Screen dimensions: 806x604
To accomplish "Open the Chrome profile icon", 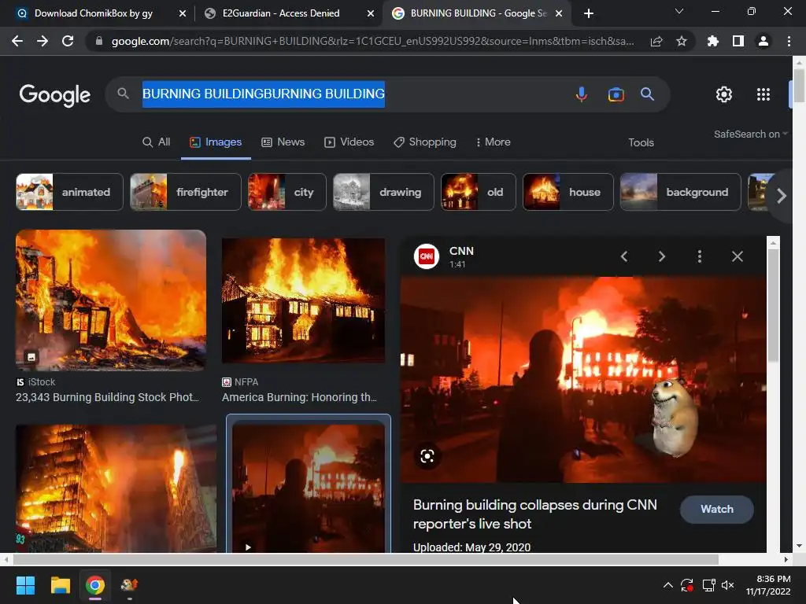I will point(763,41).
